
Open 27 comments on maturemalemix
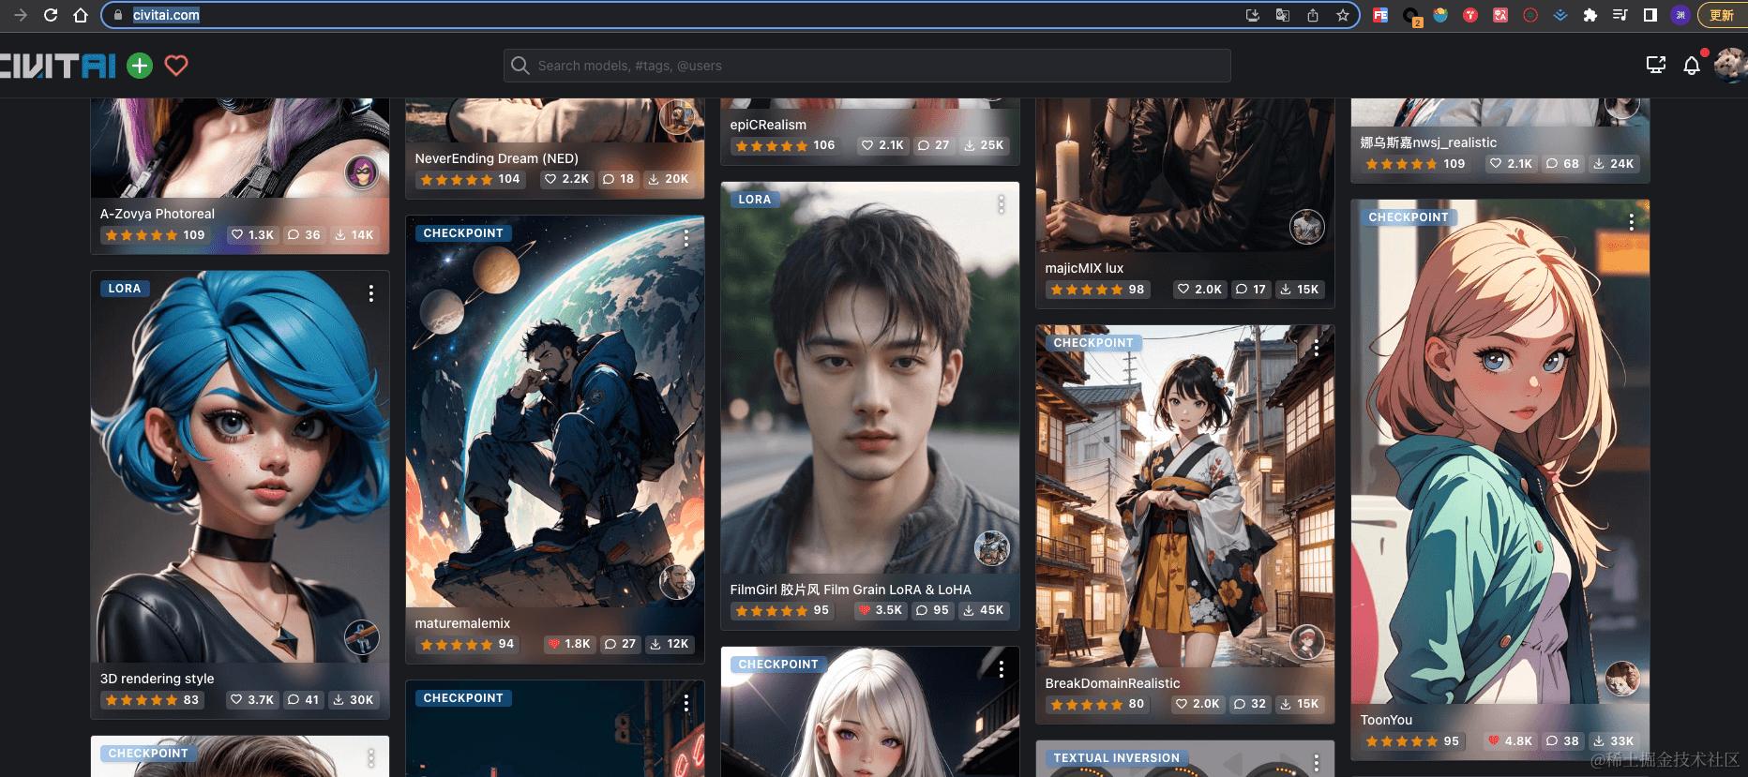pyautogui.click(x=620, y=644)
